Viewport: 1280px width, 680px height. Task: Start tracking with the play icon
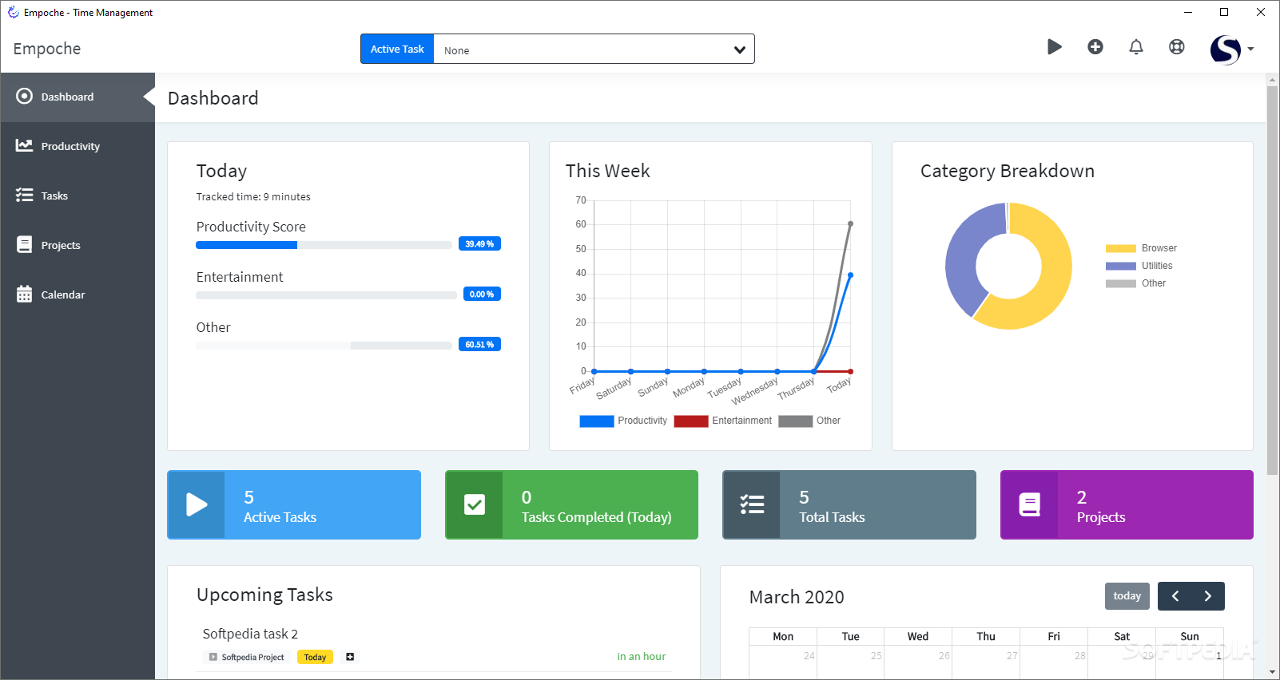1054,47
